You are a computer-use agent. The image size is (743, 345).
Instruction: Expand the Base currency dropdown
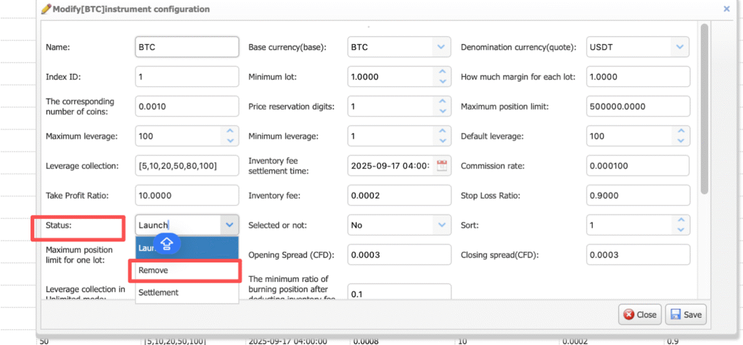(441, 47)
